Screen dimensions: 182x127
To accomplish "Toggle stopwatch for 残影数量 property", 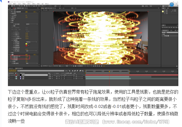I will 12,58.
